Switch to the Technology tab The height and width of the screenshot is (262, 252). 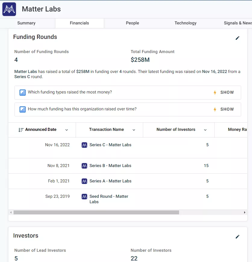click(x=185, y=23)
